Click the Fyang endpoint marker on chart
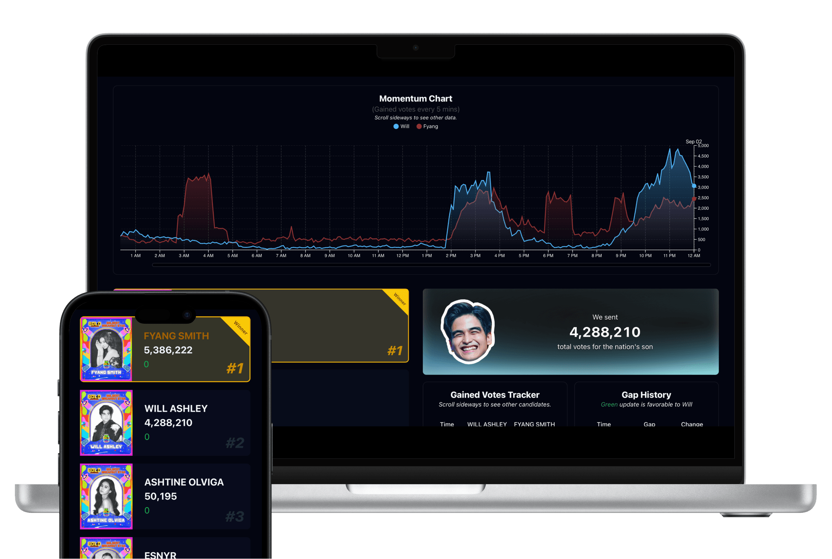The image size is (832, 559). (694, 199)
